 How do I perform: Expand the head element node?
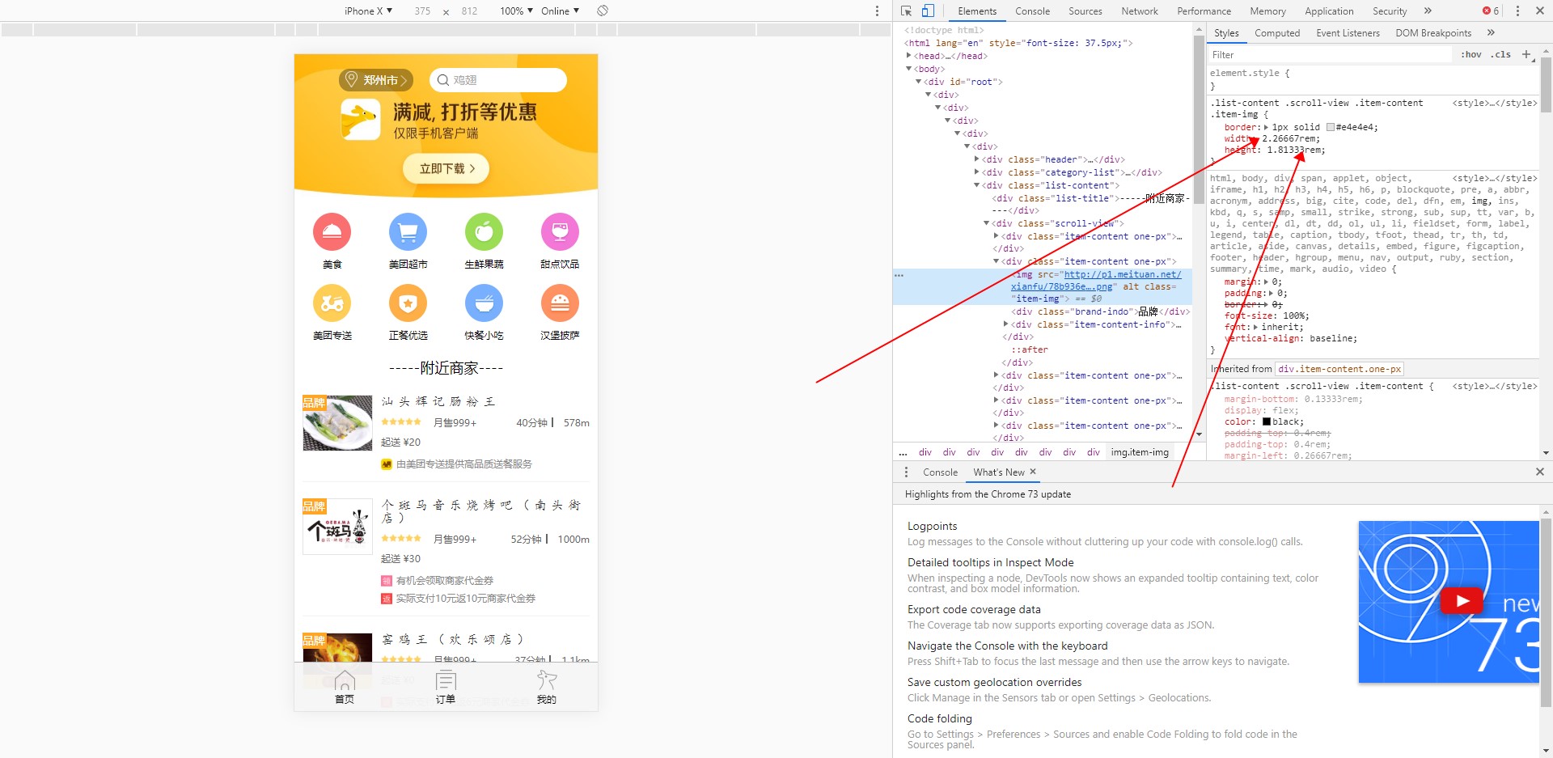point(908,56)
